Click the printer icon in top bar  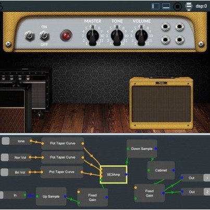(189, 6)
